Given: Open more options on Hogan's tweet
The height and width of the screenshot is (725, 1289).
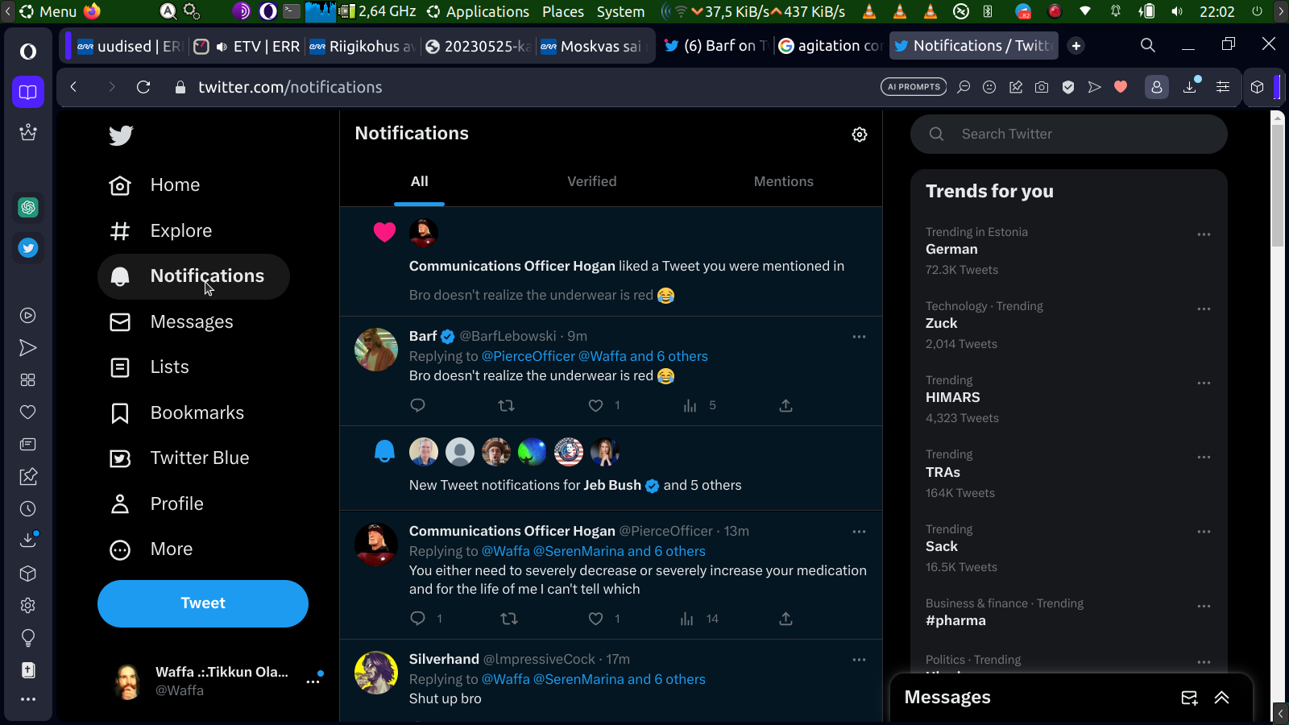Looking at the screenshot, I should pyautogui.click(x=860, y=532).
